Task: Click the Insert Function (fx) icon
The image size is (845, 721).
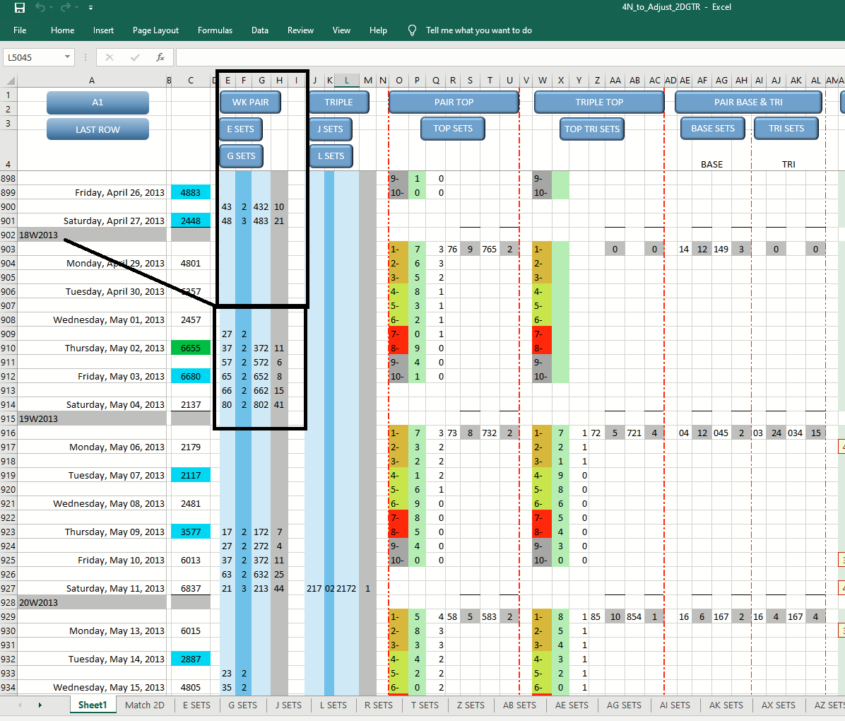Action: (160, 57)
